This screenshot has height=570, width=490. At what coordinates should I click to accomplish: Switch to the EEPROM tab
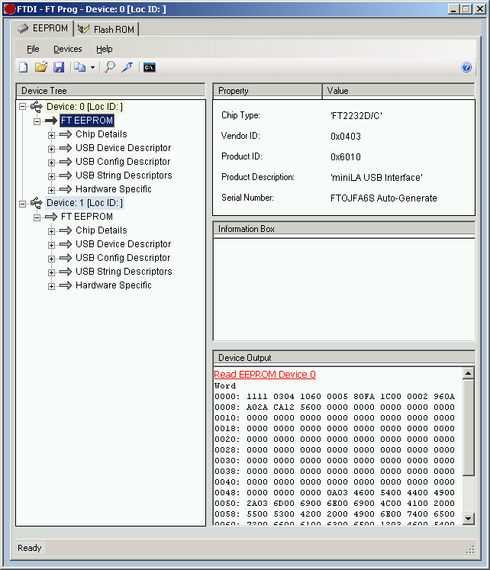point(43,28)
